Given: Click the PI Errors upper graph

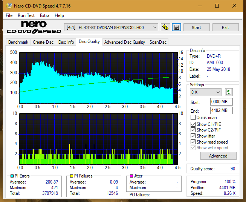Looking at the screenshot, I should pos(98,78).
